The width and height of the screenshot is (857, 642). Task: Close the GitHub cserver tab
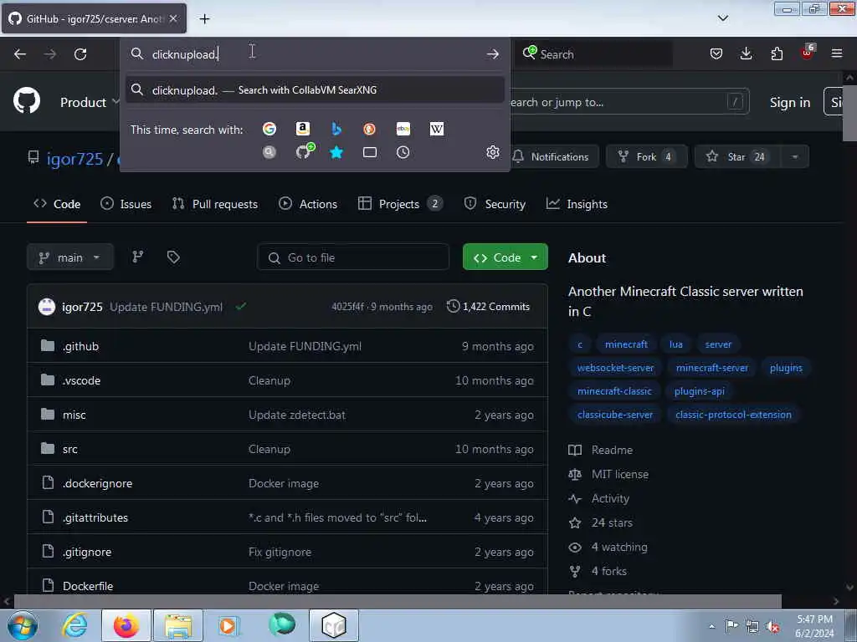pyautogui.click(x=173, y=18)
